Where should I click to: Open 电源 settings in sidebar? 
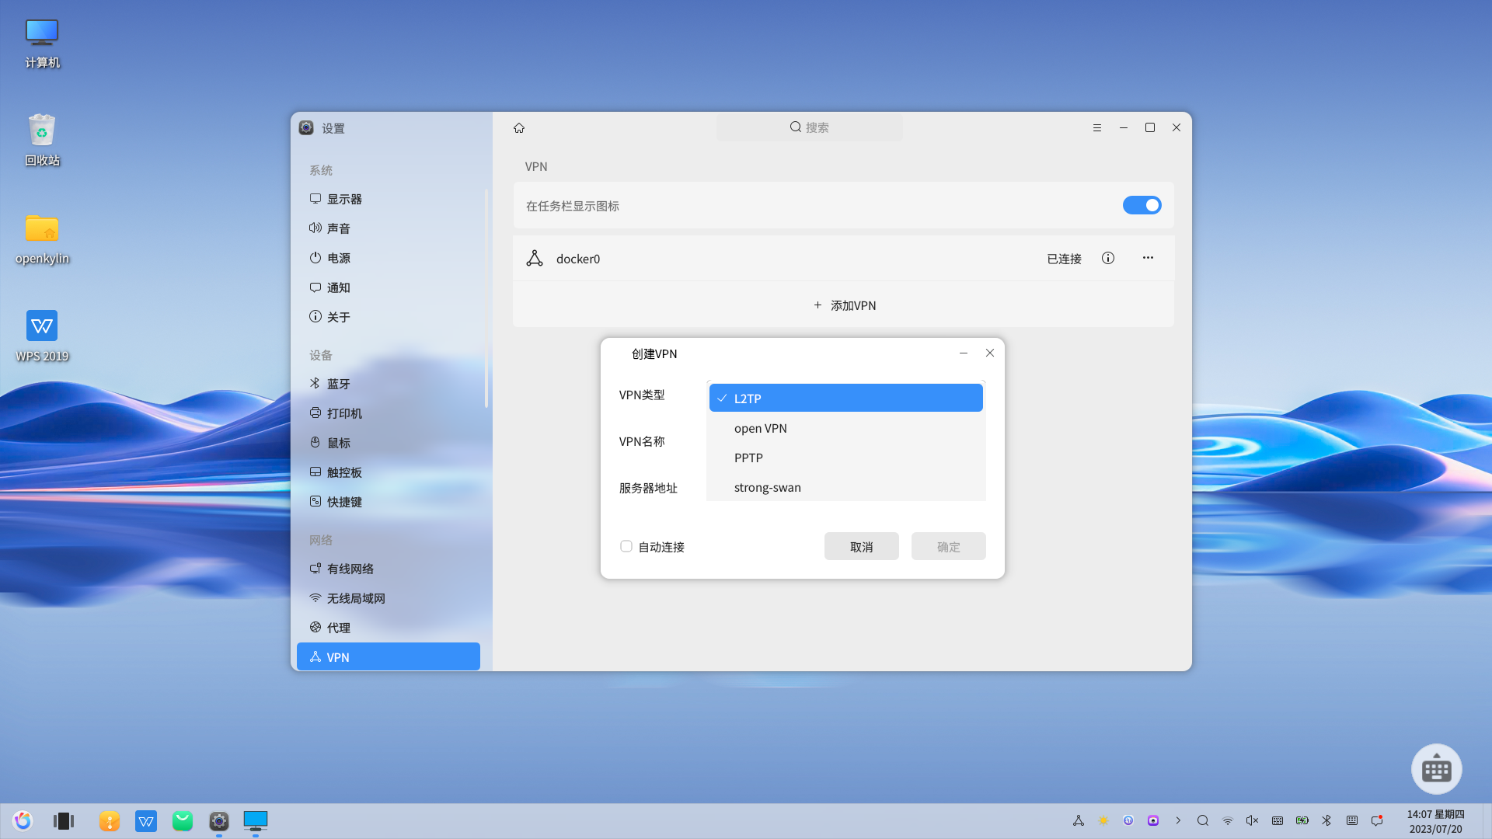click(x=389, y=258)
